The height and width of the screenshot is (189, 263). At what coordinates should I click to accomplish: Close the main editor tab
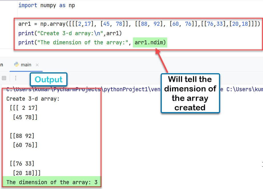pyautogui.click(x=37, y=65)
